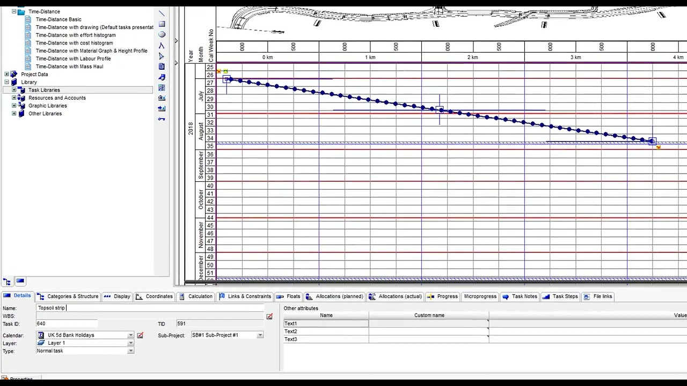The height and width of the screenshot is (386, 687).
Task: Switch to the Details tab
Action: pos(17,296)
